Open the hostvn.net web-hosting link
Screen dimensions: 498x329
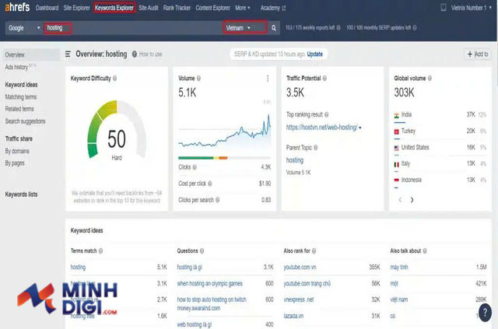[321, 128]
